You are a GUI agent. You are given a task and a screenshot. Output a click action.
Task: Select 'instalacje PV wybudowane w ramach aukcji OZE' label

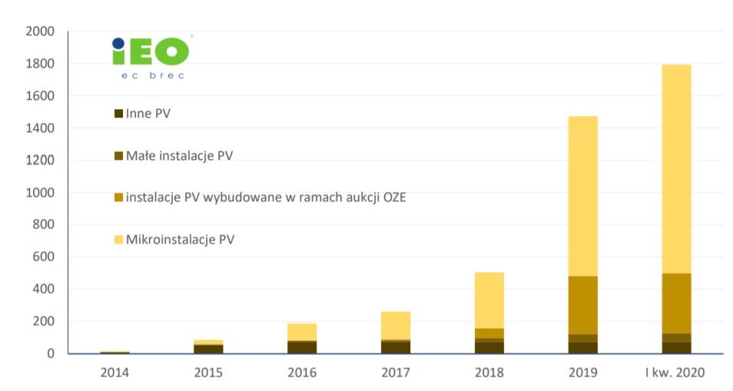pos(266,197)
